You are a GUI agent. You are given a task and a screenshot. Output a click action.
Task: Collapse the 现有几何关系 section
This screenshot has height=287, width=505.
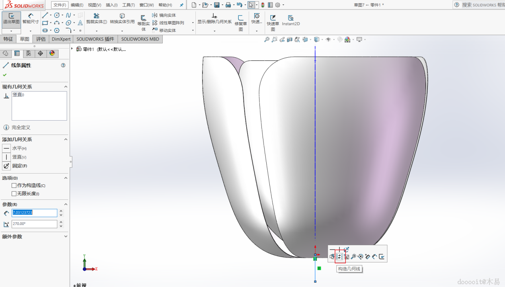tap(66, 87)
